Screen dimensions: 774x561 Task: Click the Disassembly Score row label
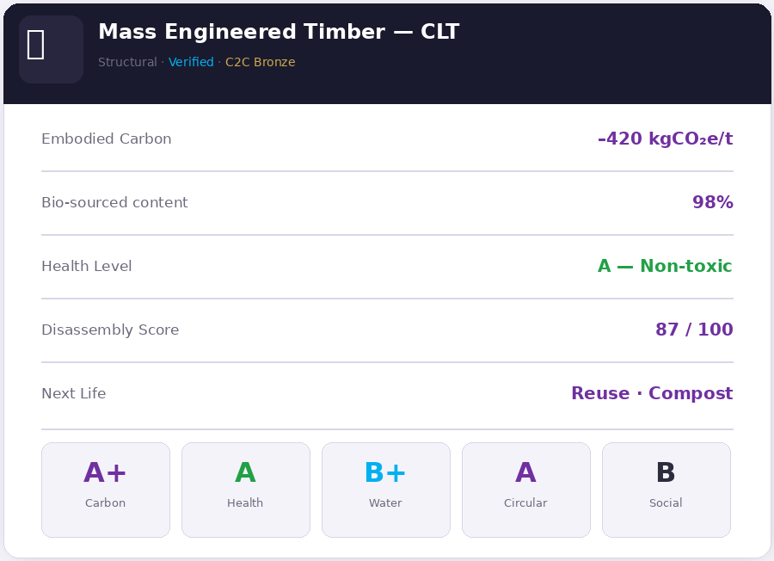pyautogui.click(x=110, y=330)
